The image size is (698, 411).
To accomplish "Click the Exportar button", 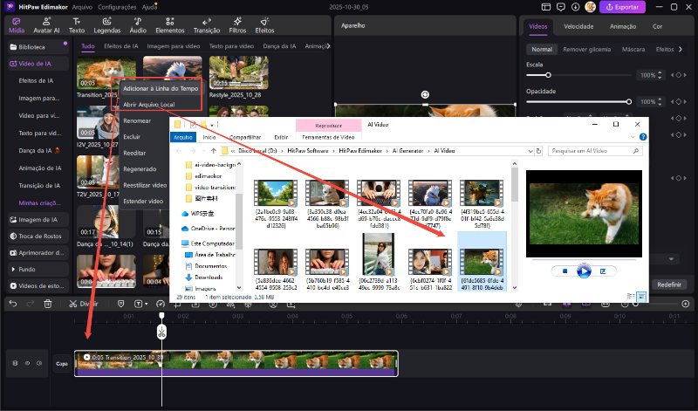I will click(622, 7).
